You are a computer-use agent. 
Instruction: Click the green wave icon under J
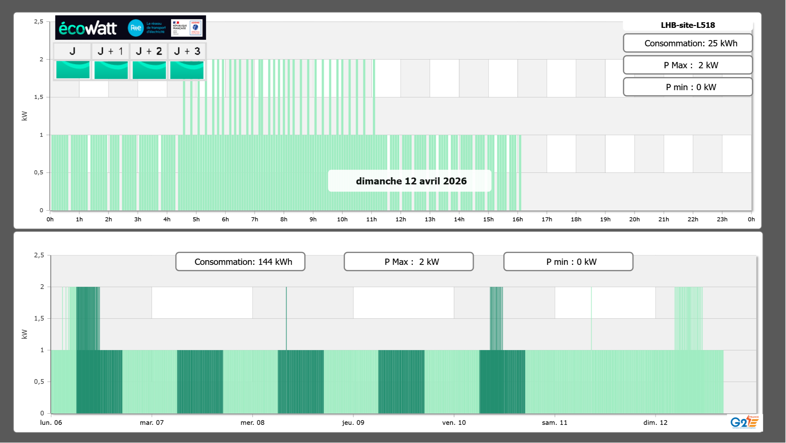click(73, 70)
